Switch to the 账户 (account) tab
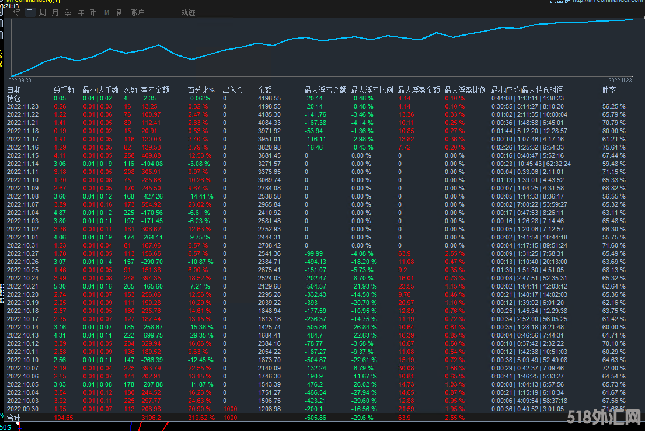645x431 pixels. point(137,12)
